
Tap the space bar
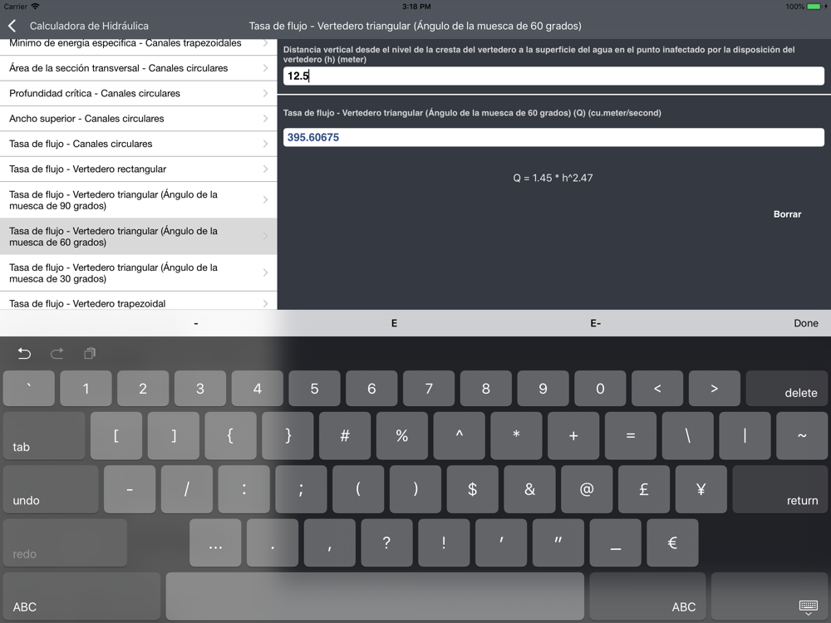375,596
